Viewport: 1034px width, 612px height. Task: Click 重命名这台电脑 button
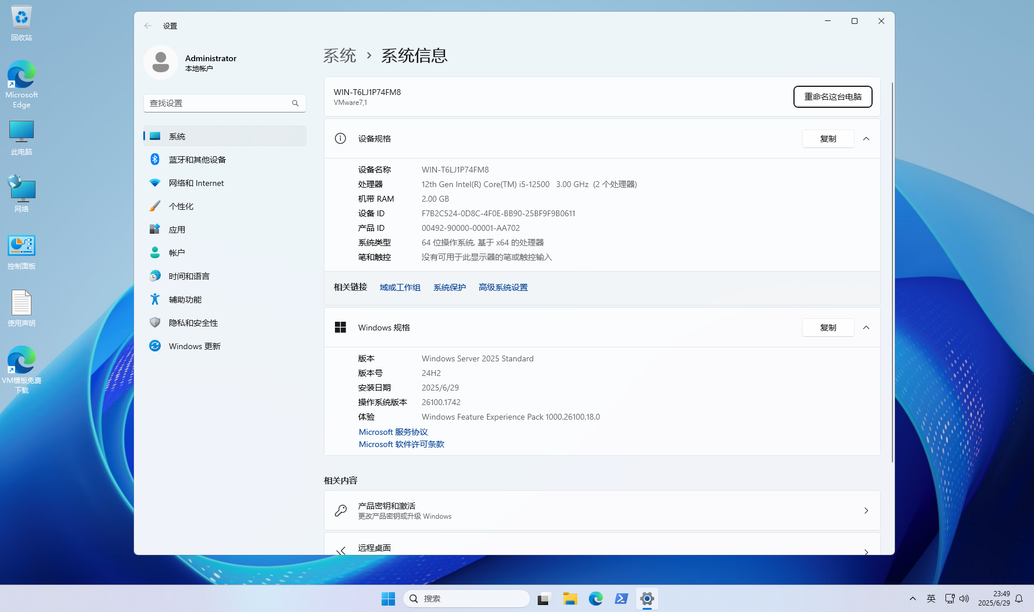(x=833, y=97)
